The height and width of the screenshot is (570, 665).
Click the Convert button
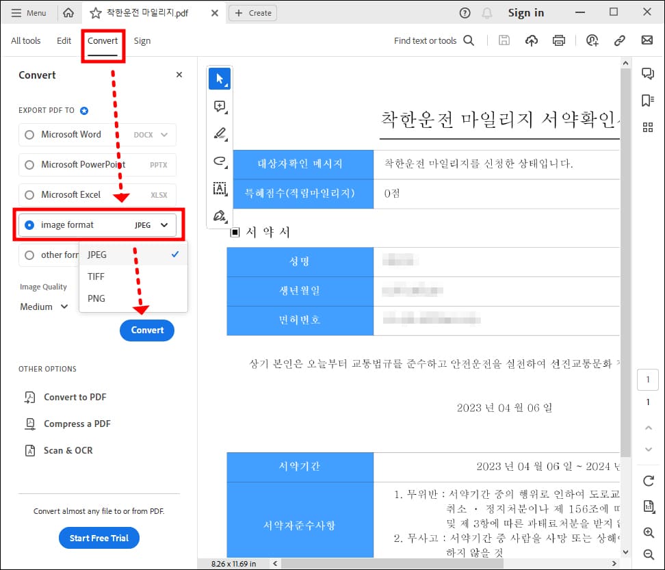pyautogui.click(x=146, y=330)
